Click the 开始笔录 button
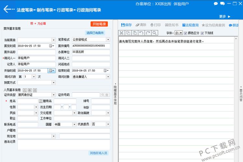The height and width of the screenshot is (162, 243). point(99,24)
